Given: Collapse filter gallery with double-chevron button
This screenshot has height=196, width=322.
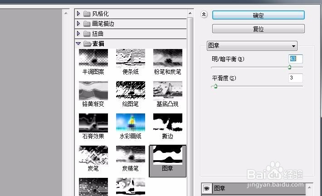Looking at the screenshot, I should pyautogui.click(x=204, y=15).
